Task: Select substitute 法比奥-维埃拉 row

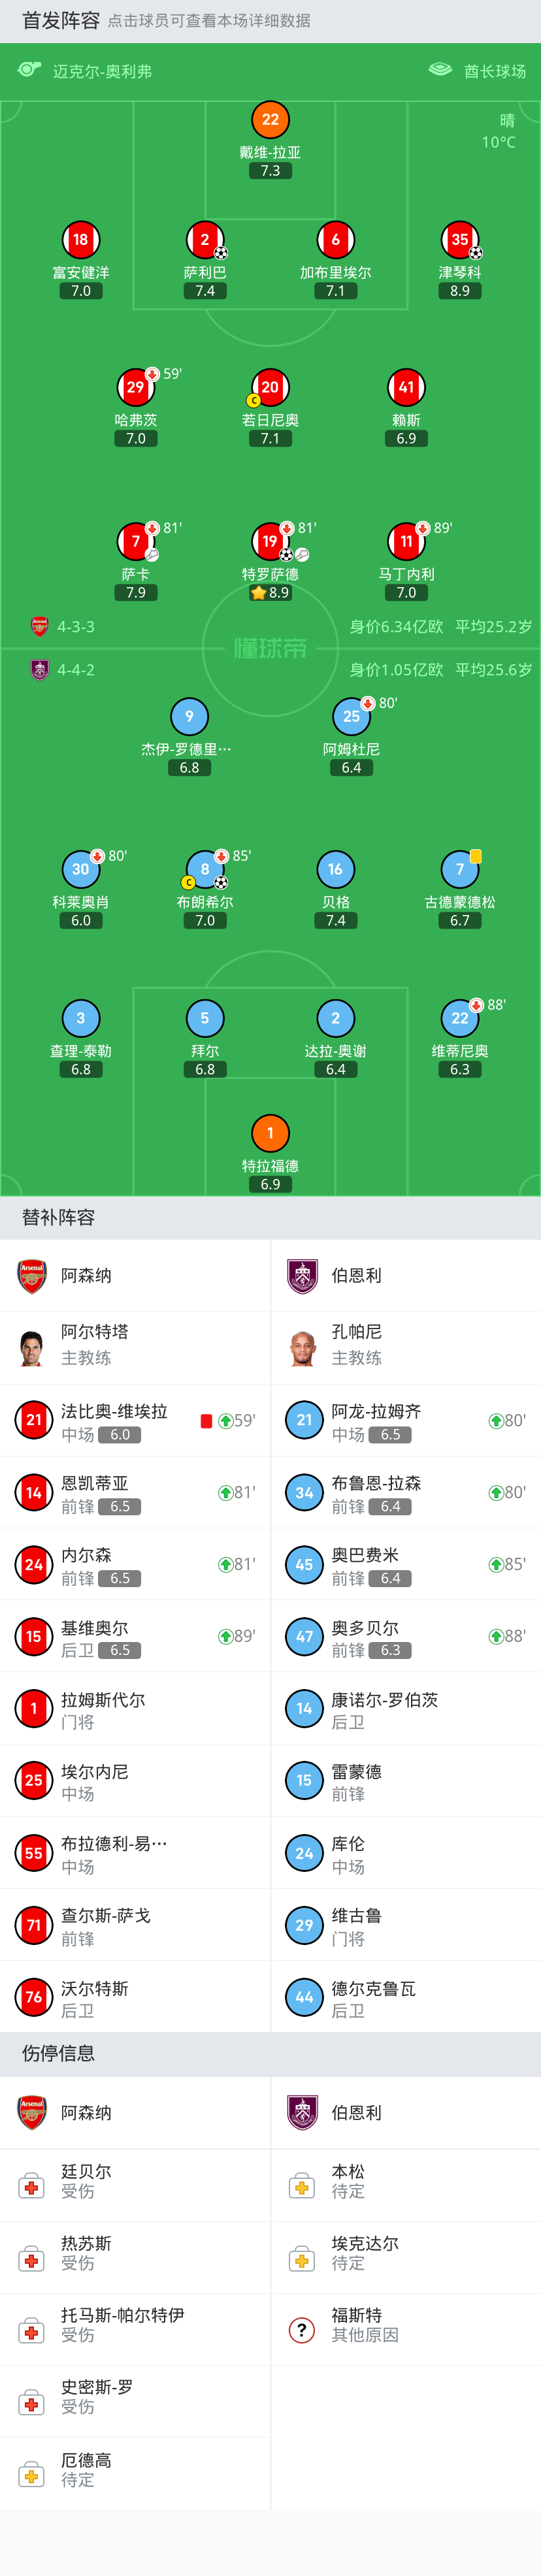Action: coord(135,1421)
